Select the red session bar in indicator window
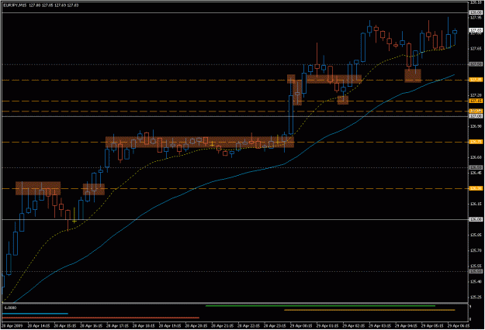Viewport: 485px width, 330px height. (101, 318)
